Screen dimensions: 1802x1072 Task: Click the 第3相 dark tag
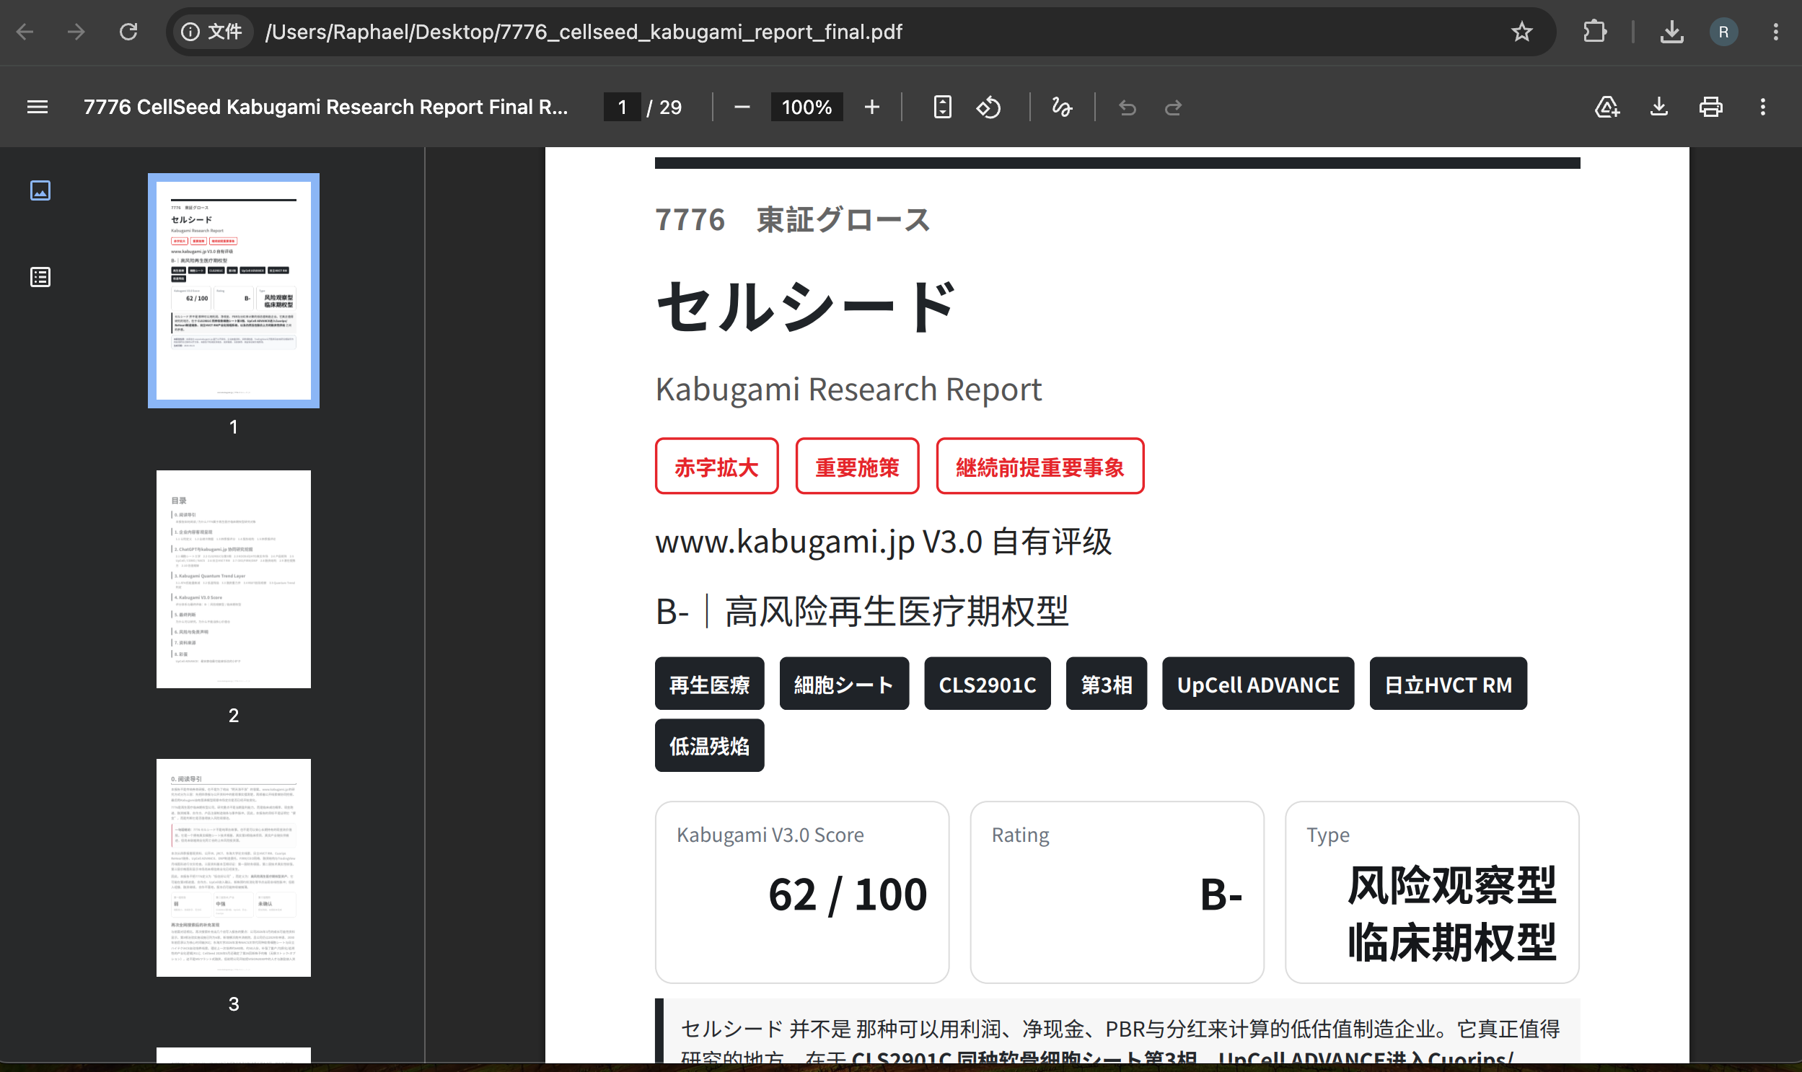[x=1107, y=684]
